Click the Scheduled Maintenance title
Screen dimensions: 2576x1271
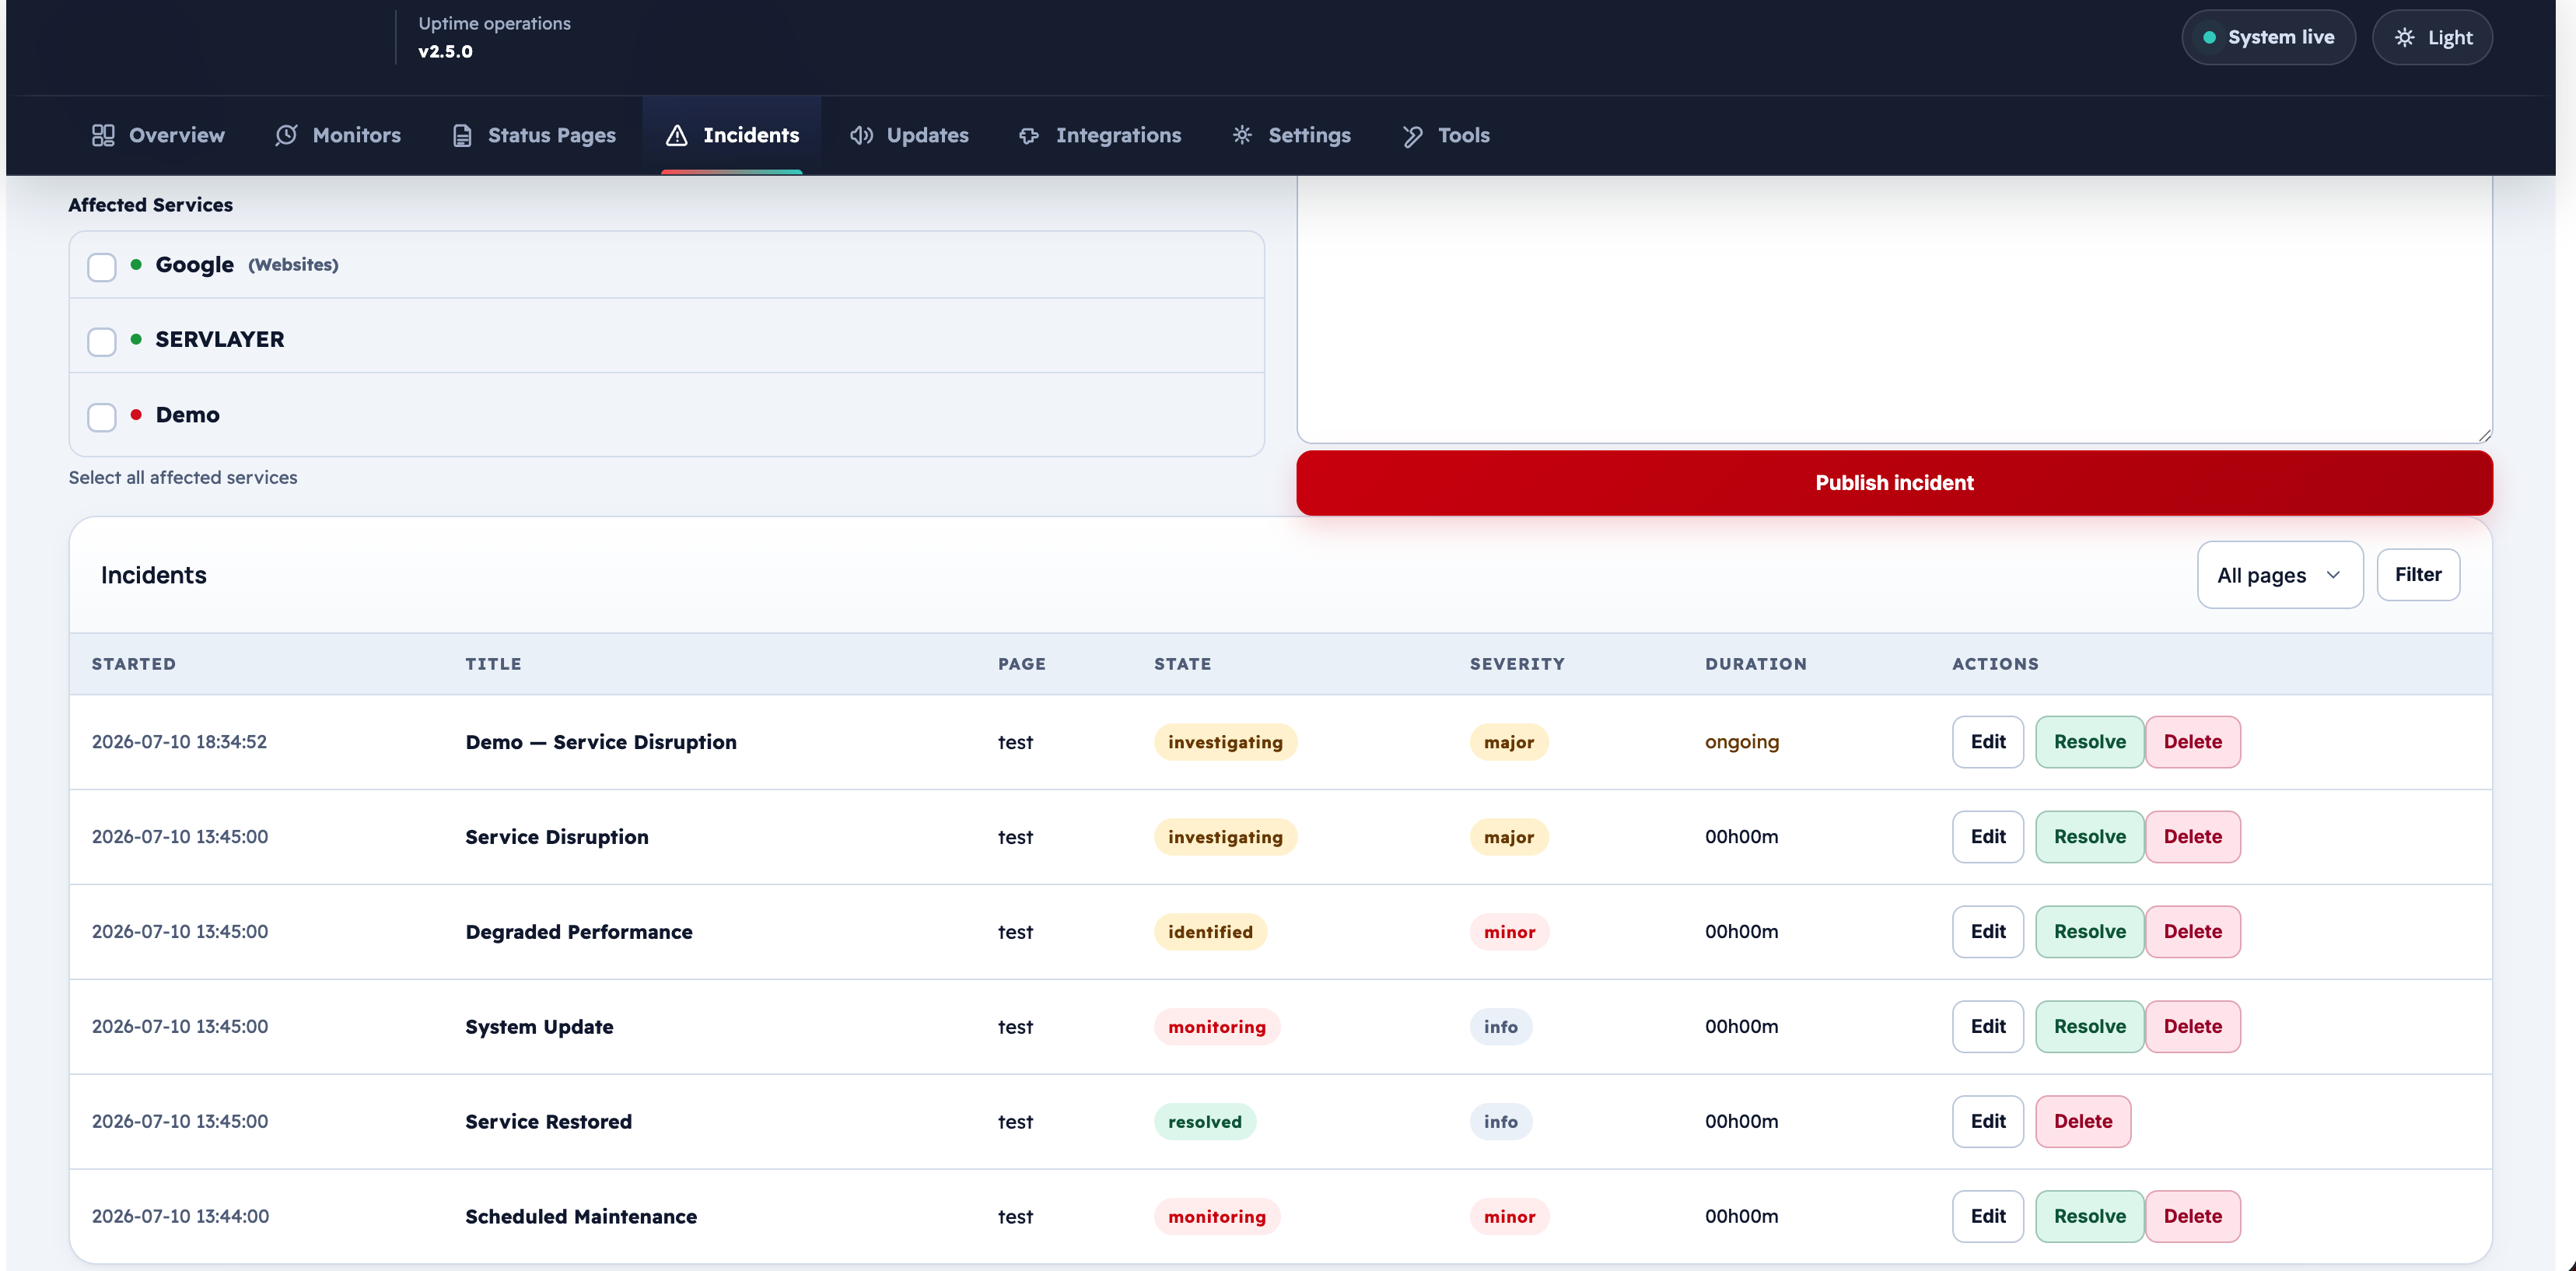pyautogui.click(x=581, y=1217)
